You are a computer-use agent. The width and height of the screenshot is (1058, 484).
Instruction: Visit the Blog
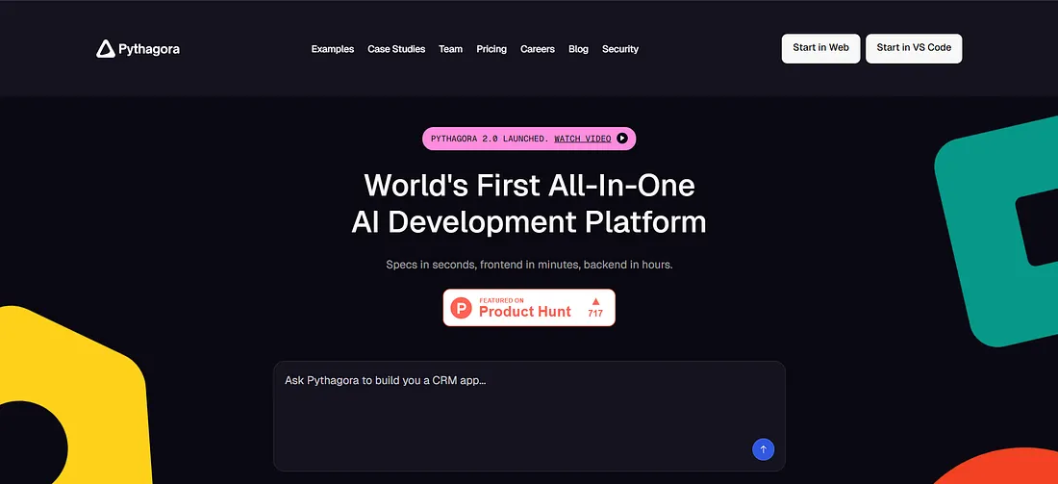coord(578,49)
